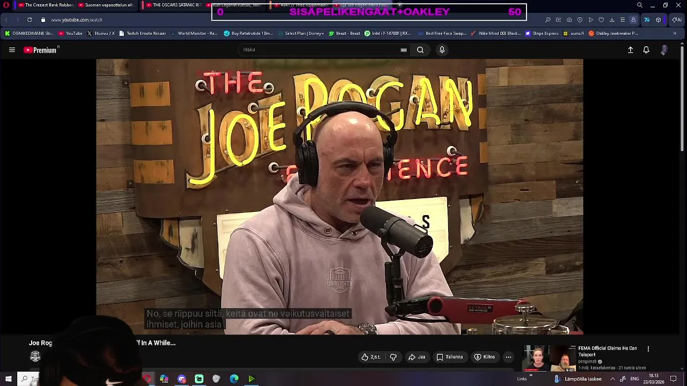Viewport: 687px width, 386px height.
Task: Go back in browser history
Action: 6,20
